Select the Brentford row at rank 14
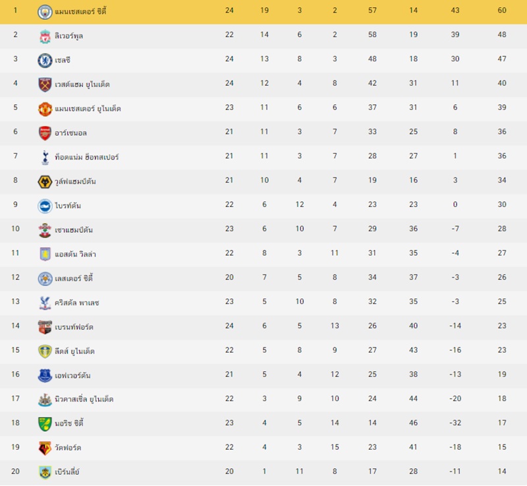This screenshot has height=486, width=527. (x=263, y=327)
